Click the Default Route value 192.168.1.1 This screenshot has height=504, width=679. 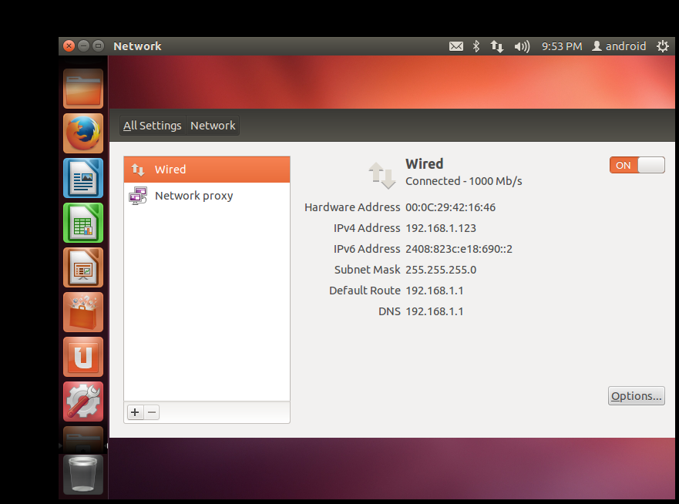click(x=435, y=291)
